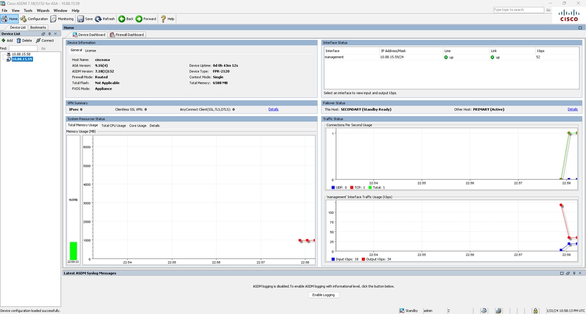This screenshot has height=314, width=586.
Task: Click Go next to the Find field
Action: click(43, 48)
